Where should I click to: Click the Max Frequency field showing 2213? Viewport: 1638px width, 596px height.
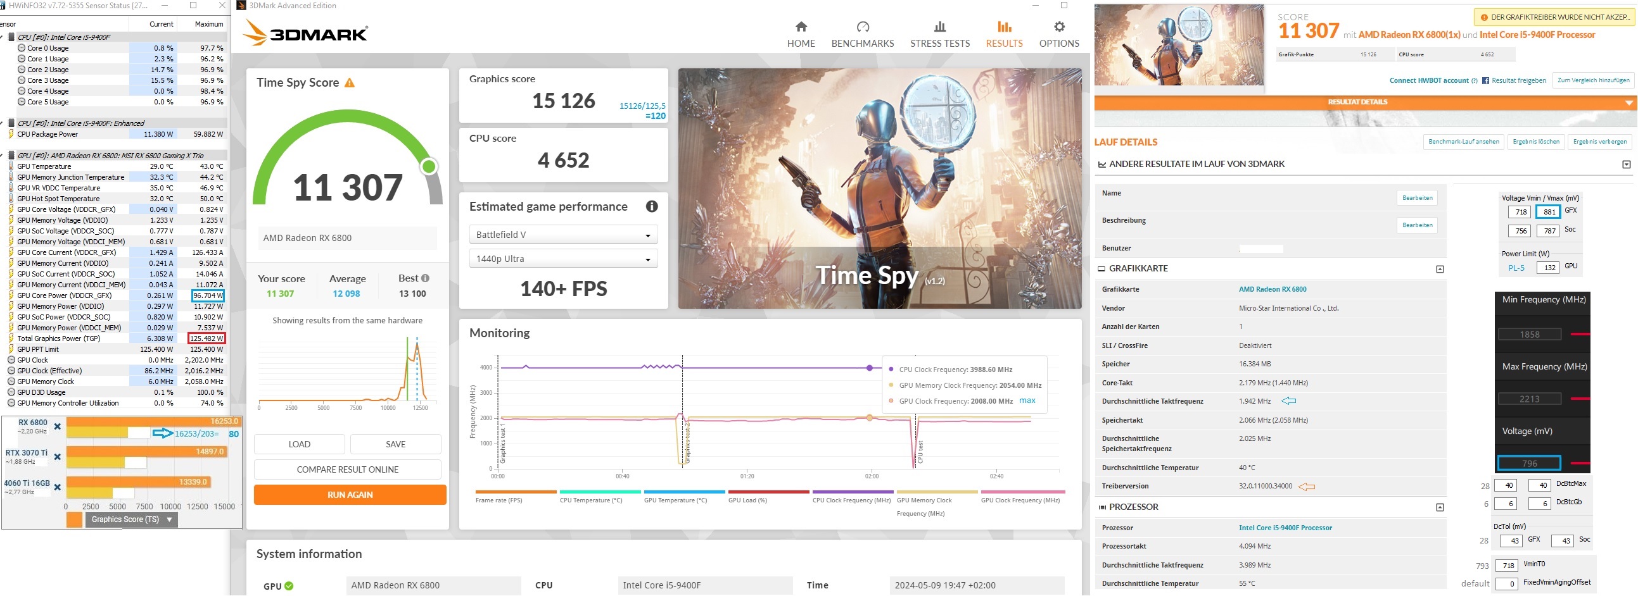pyautogui.click(x=1529, y=399)
